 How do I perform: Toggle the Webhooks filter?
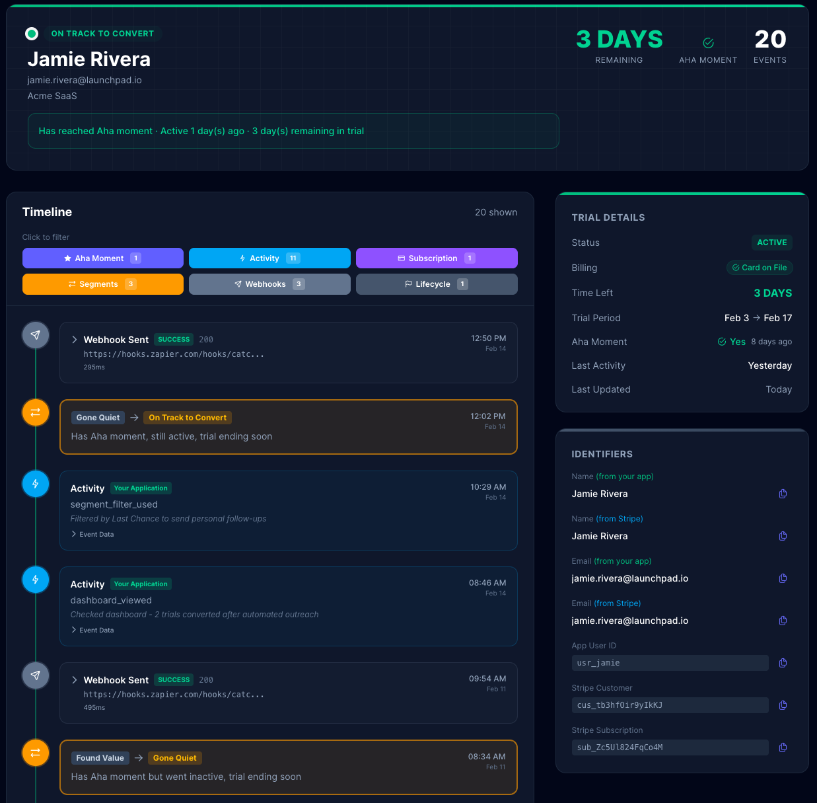269,284
